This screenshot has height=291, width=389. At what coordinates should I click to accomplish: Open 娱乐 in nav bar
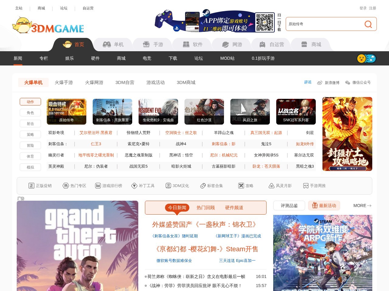coord(70,58)
